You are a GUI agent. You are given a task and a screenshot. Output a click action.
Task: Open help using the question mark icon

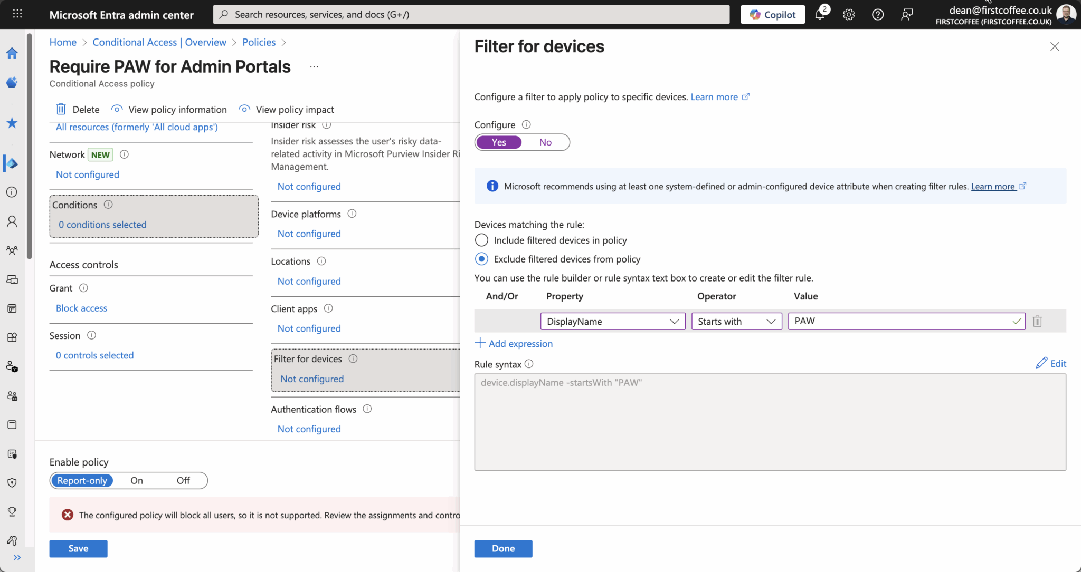(x=878, y=14)
